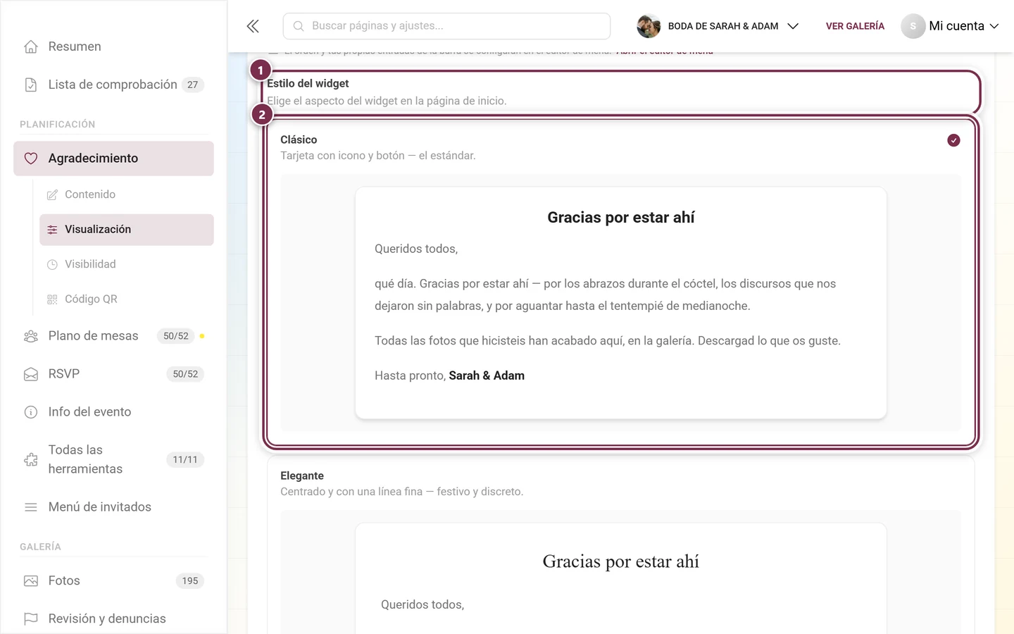Click the Lista de comprobación checklist icon

click(31, 85)
